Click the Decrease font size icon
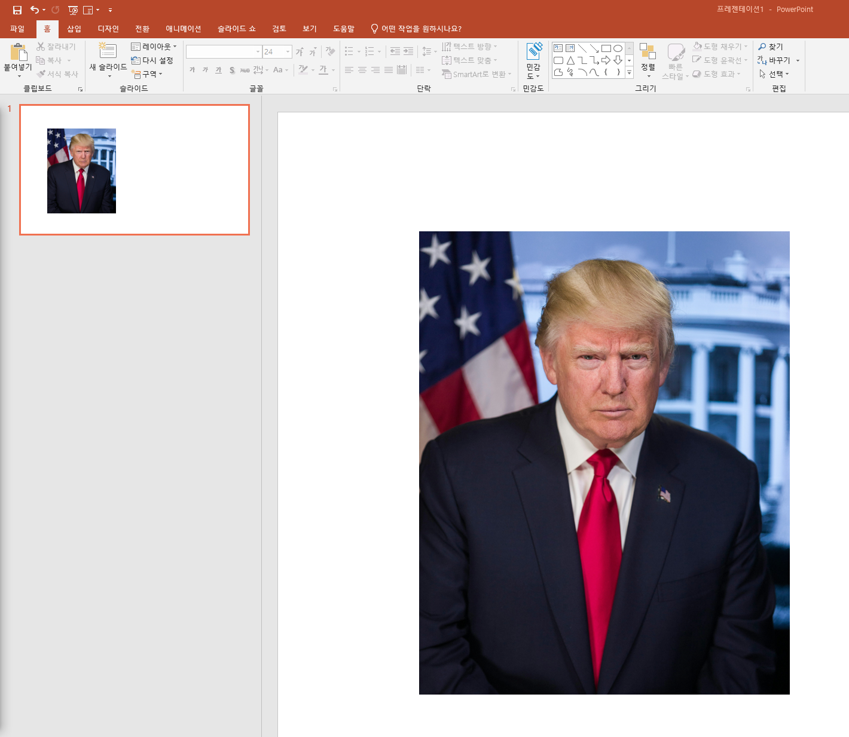 pyautogui.click(x=313, y=52)
